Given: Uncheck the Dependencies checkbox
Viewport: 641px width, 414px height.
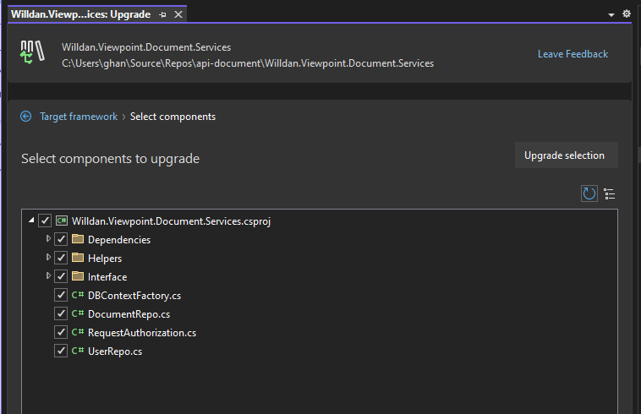Looking at the screenshot, I should pyautogui.click(x=61, y=240).
